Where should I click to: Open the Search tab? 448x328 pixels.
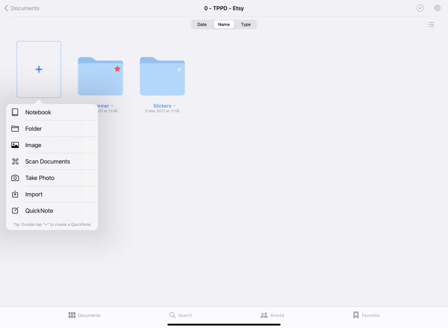pyautogui.click(x=181, y=315)
